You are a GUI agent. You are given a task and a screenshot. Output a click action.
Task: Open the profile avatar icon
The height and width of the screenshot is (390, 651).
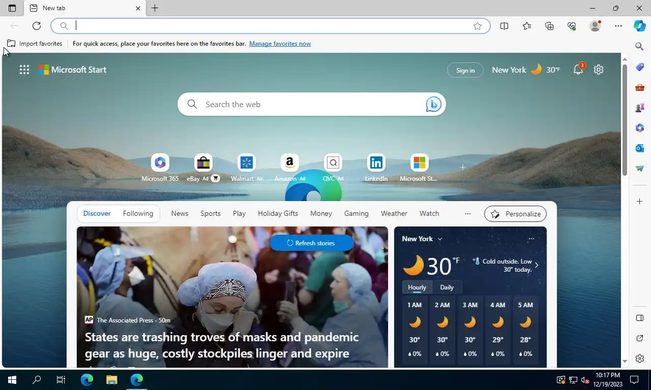point(595,26)
